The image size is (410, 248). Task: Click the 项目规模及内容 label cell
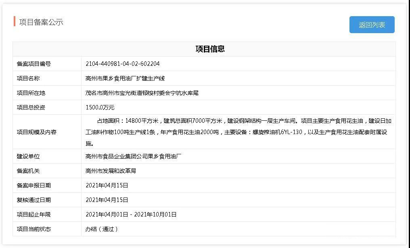coord(47,132)
